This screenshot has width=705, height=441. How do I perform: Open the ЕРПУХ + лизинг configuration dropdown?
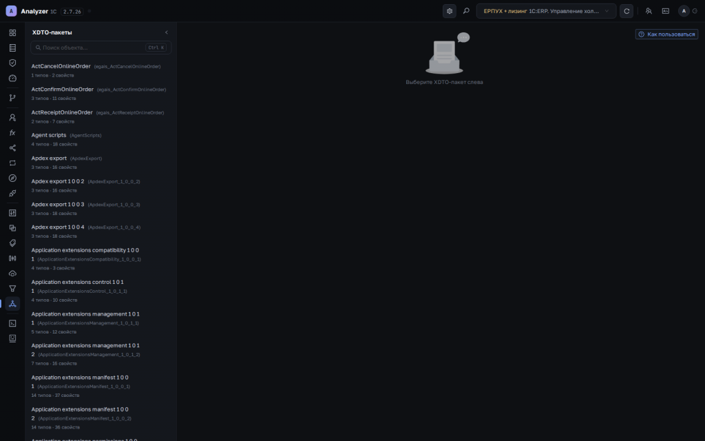click(546, 11)
